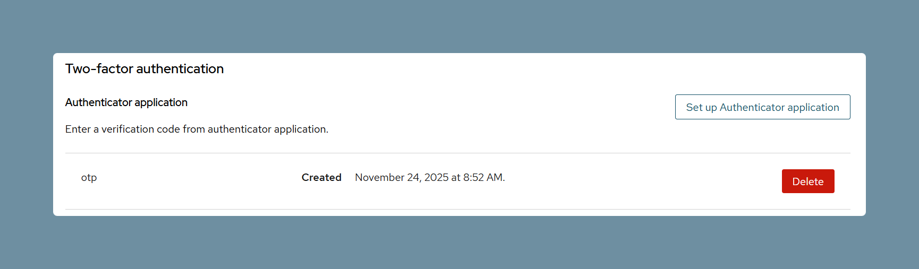Click the red Delete button
This screenshot has width=919, height=269.
(x=808, y=181)
